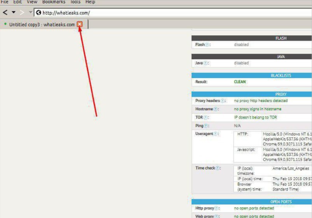Expand the forward history dropdown arrow
This screenshot has width=312, height=218.
(x=30, y=12)
